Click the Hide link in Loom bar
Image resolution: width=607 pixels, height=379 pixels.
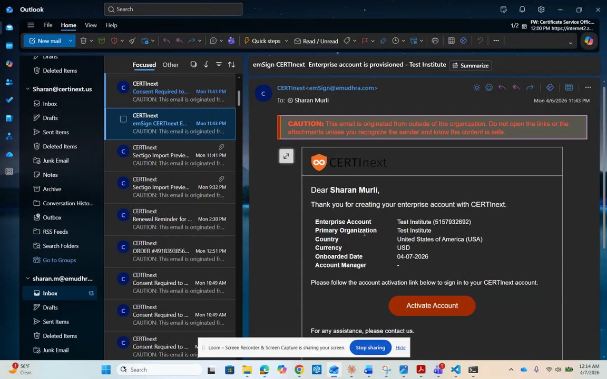pyautogui.click(x=400, y=347)
